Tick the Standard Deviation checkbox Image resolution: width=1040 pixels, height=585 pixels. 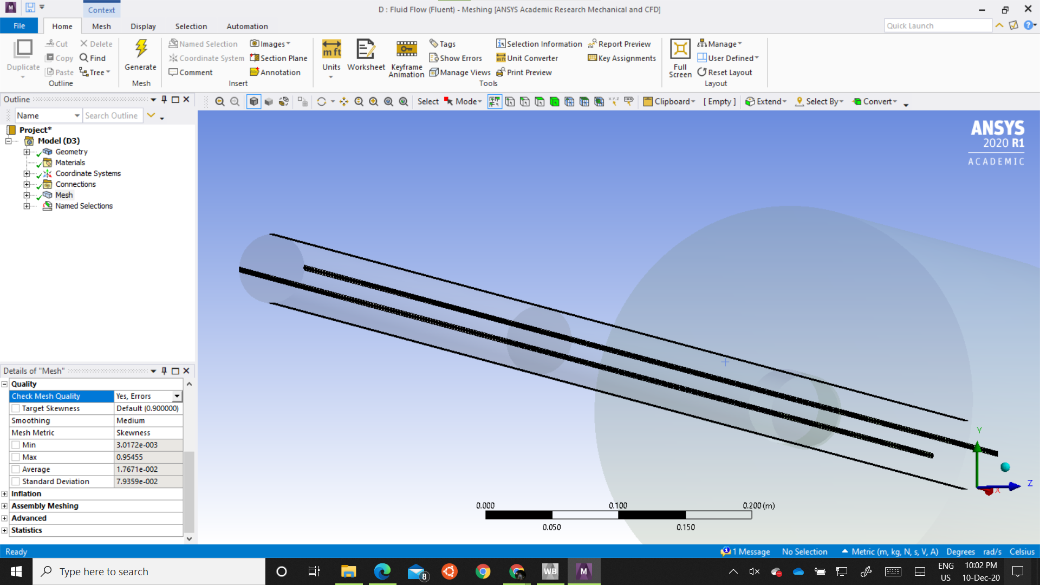pos(16,482)
